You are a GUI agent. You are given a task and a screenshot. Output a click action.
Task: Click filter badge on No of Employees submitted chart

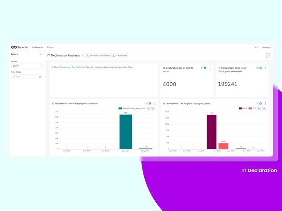point(150,104)
